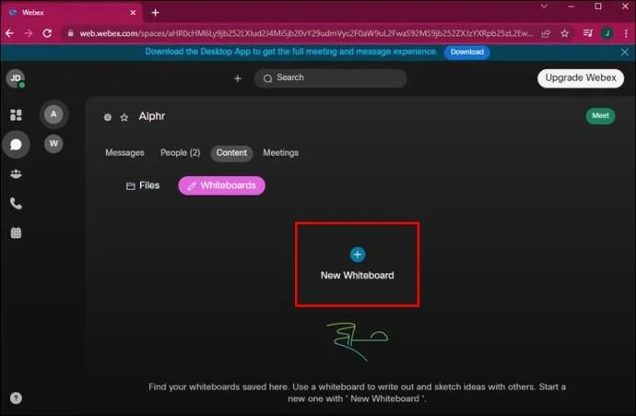Select the Whiteboards pill button
The image size is (636, 416).
point(221,185)
